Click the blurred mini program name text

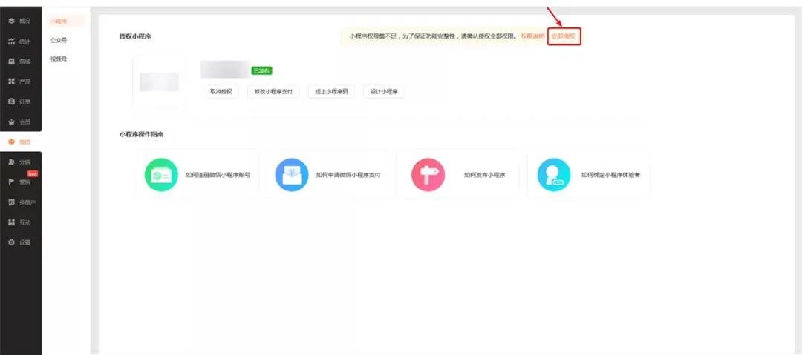[225, 69]
